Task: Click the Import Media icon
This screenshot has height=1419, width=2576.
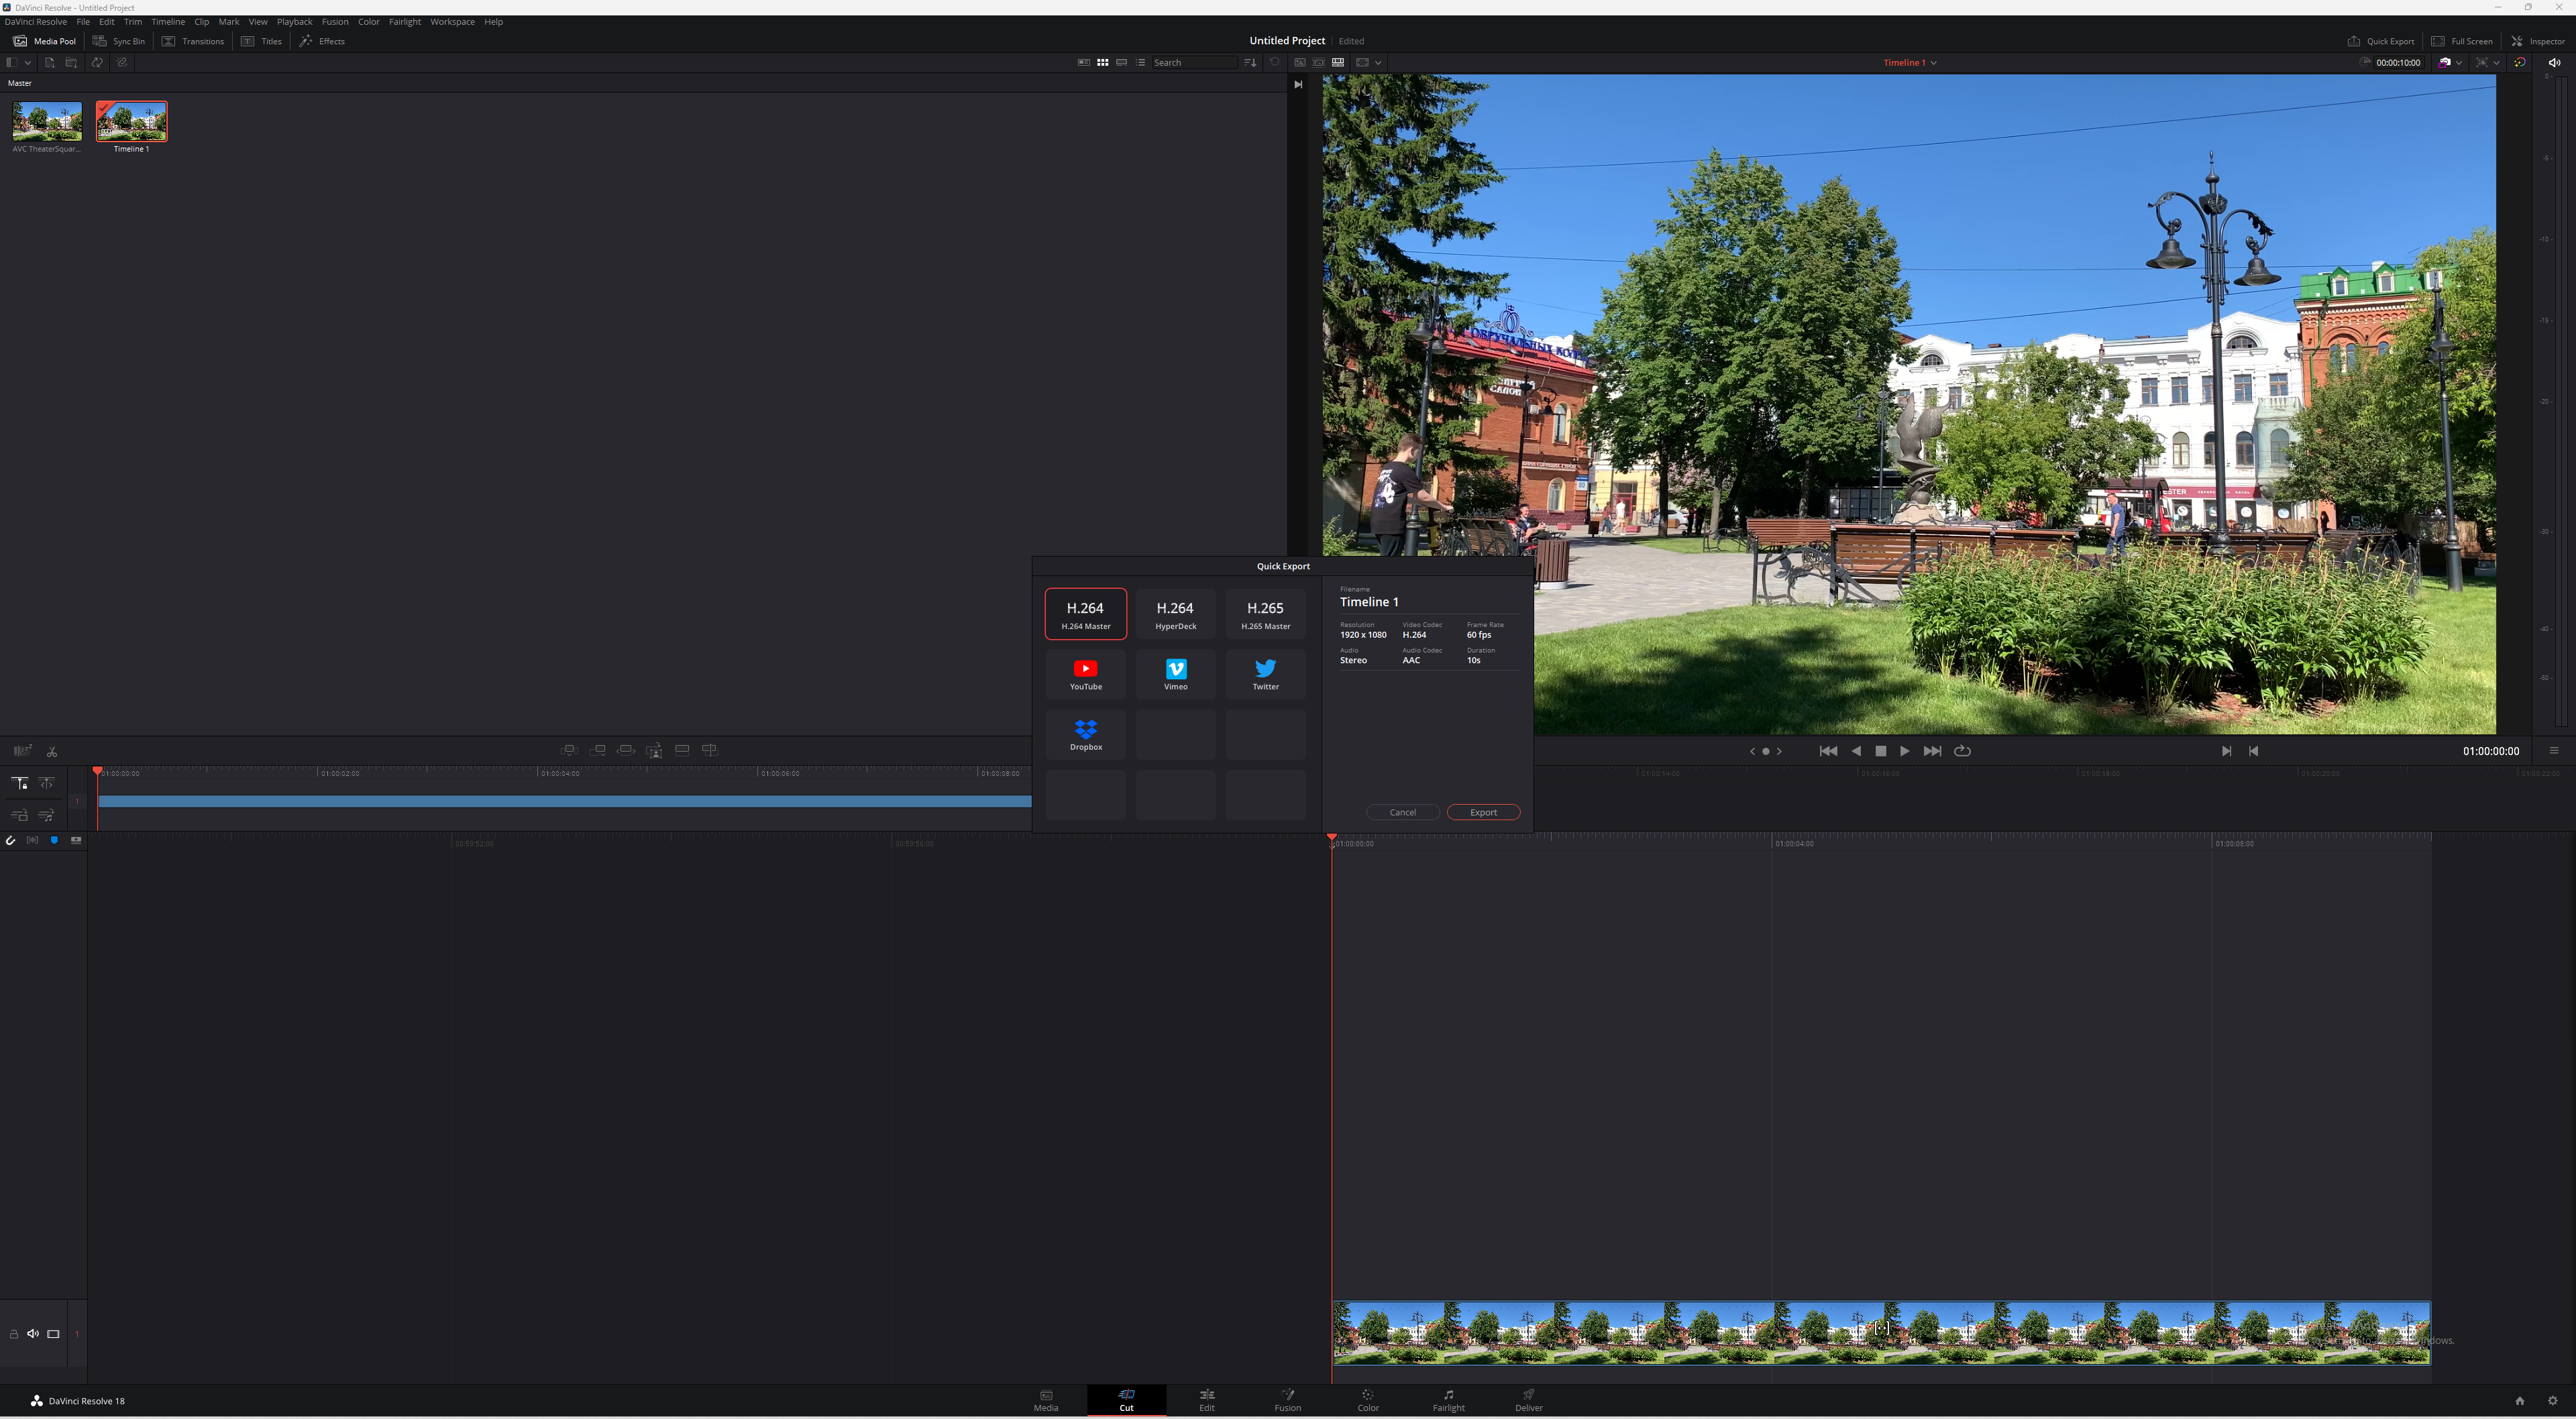Action: pos(49,63)
